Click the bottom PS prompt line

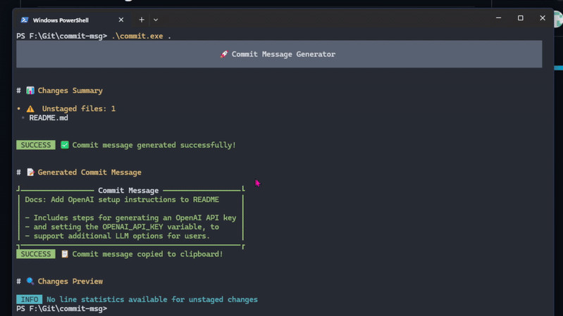coord(62,309)
